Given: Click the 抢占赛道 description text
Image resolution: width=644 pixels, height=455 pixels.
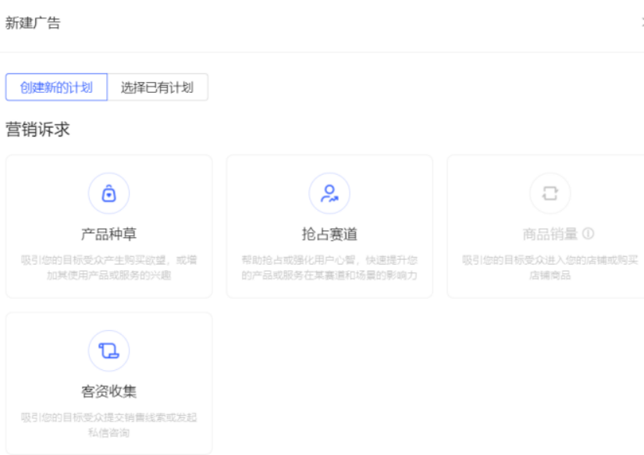Looking at the screenshot, I should point(331,261).
